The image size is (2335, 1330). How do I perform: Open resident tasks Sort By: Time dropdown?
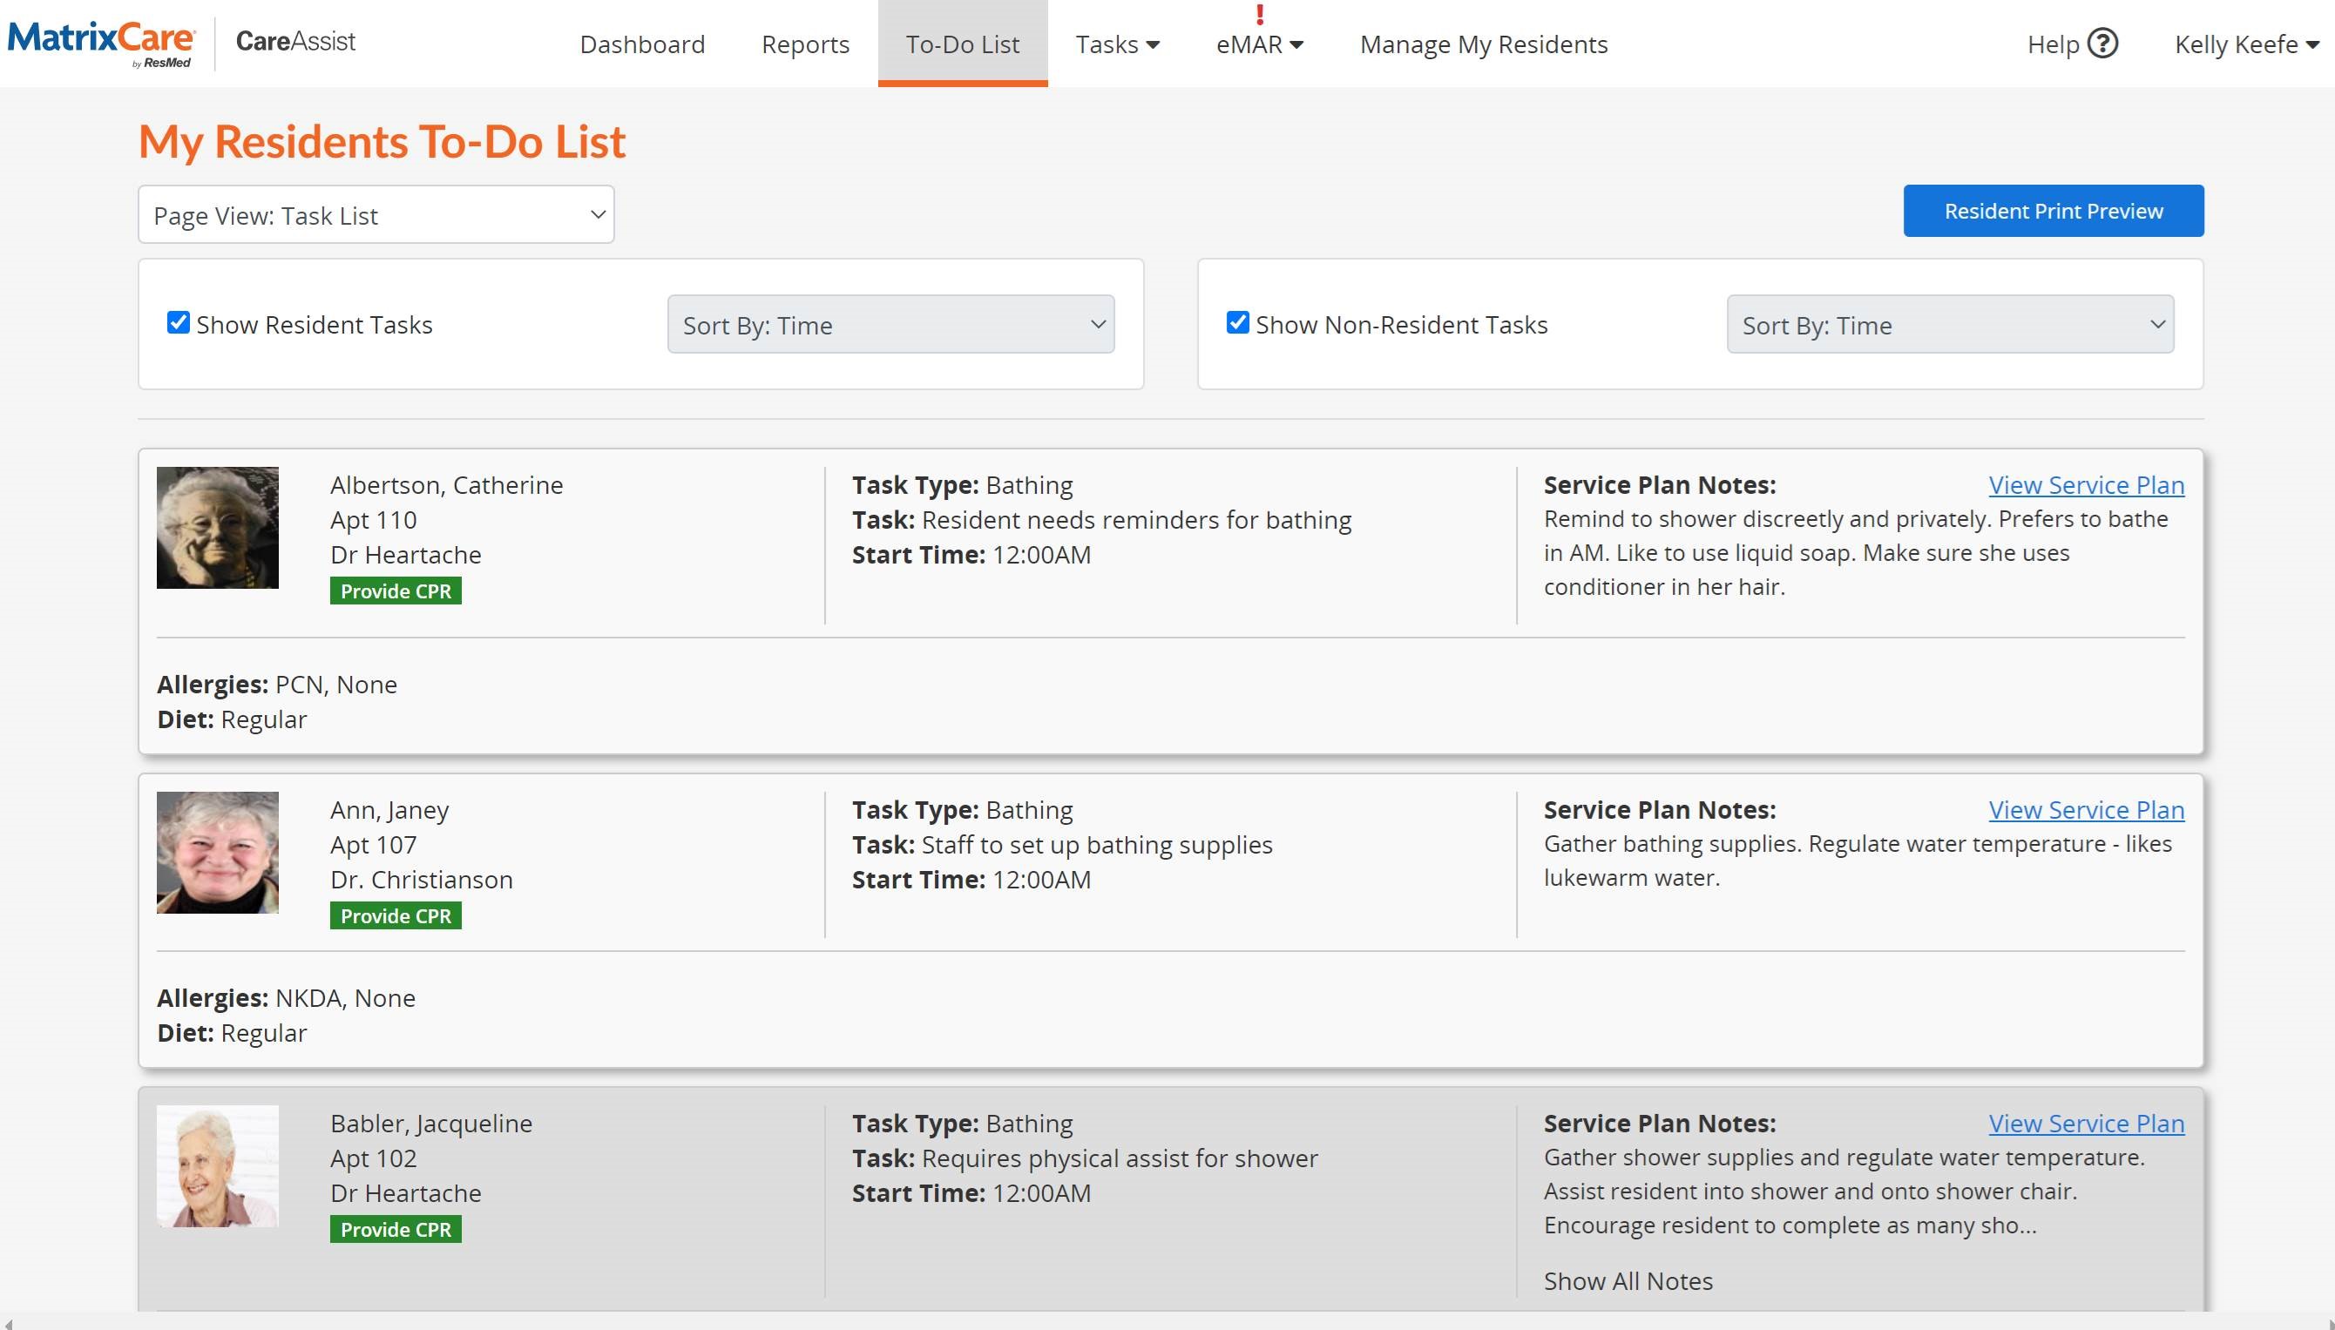click(890, 324)
